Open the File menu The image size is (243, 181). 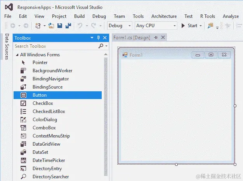click(x=8, y=16)
